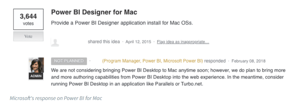The image size is (299, 107).
Task: Open the Power BI Designer for Mac title
Action: click(94, 12)
